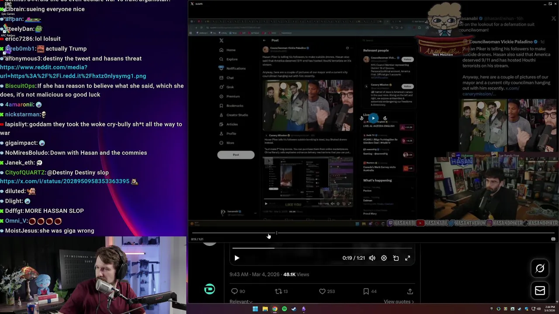Select Grok in the X sidebar in the video
Viewport: 559px width, 314px height.
click(227, 87)
